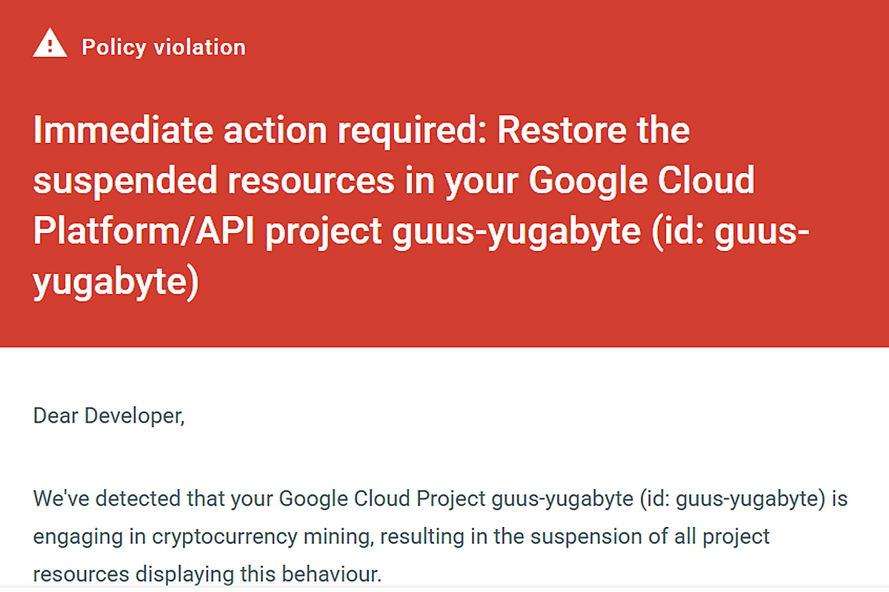
Task: Click the "Dear Developer," greeting
Action: (x=108, y=416)
